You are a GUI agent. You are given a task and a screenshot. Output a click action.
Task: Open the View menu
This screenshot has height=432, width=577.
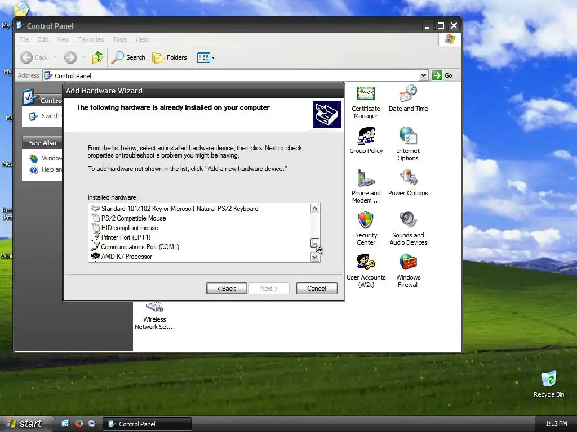coord(63,39)
